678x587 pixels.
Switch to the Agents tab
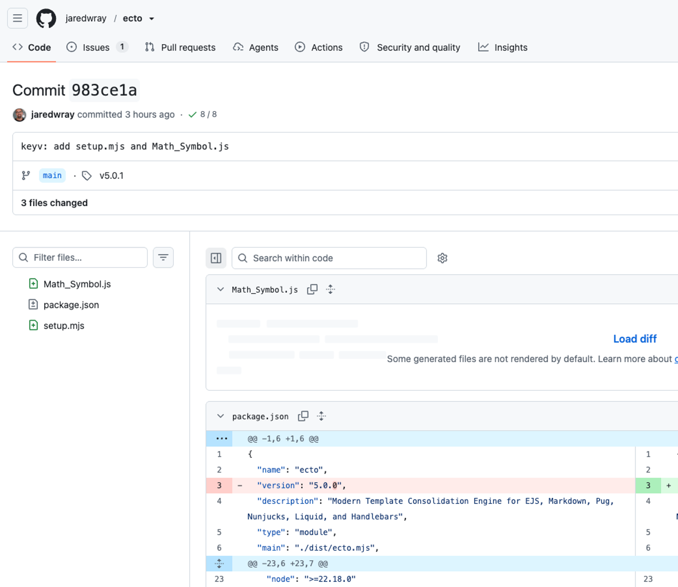[256, 48]
